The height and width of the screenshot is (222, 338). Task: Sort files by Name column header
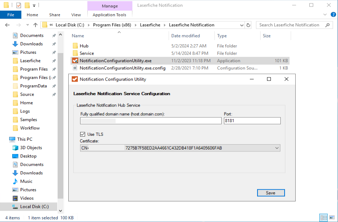coord(78,36)
